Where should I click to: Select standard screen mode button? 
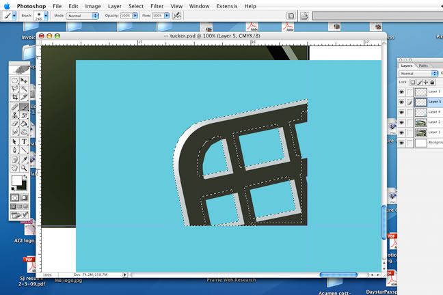coord(13,207)
